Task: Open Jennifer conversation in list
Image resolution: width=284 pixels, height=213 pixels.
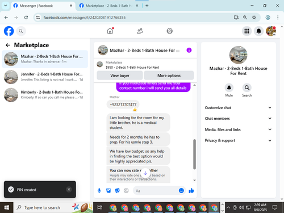Action: [x=45, y=77]
